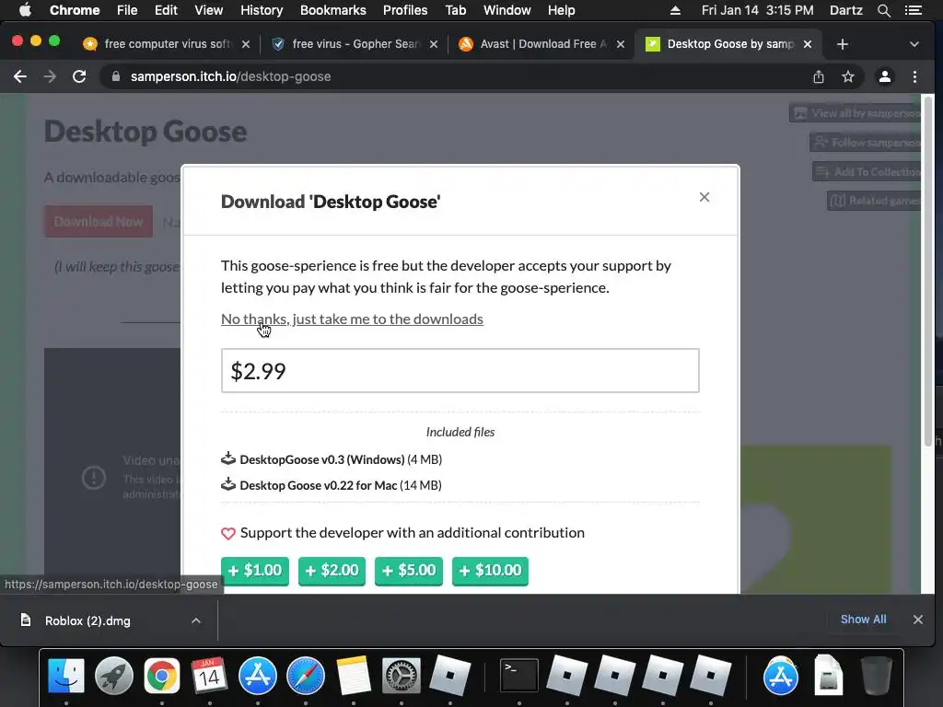Click Show All downloads
The width and height of the screenshot is (943, 707).
863,620
